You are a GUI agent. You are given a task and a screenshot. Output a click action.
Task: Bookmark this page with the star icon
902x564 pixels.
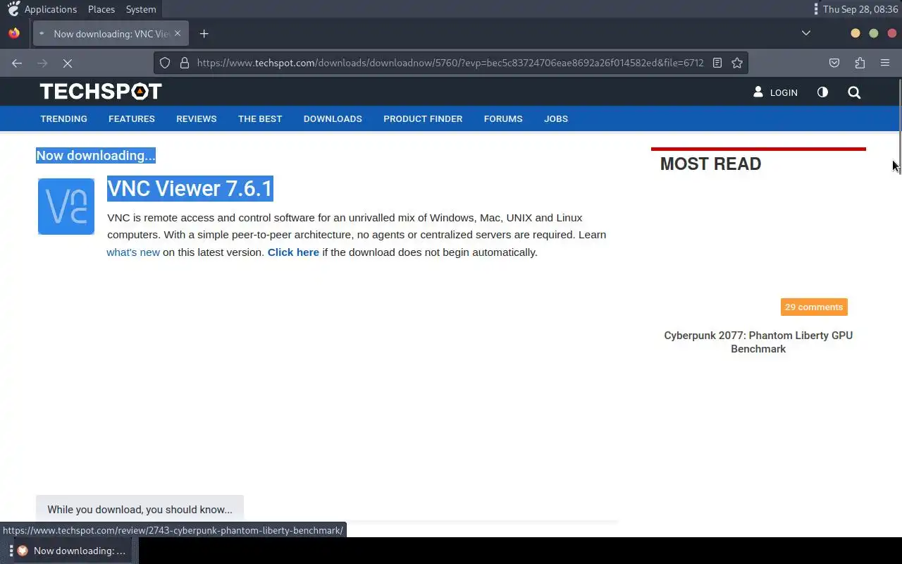pyautogui.click(x=737, y=63)
